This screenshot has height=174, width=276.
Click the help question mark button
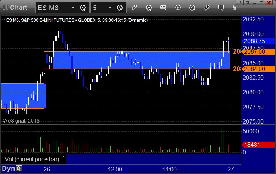click(240, 3)
